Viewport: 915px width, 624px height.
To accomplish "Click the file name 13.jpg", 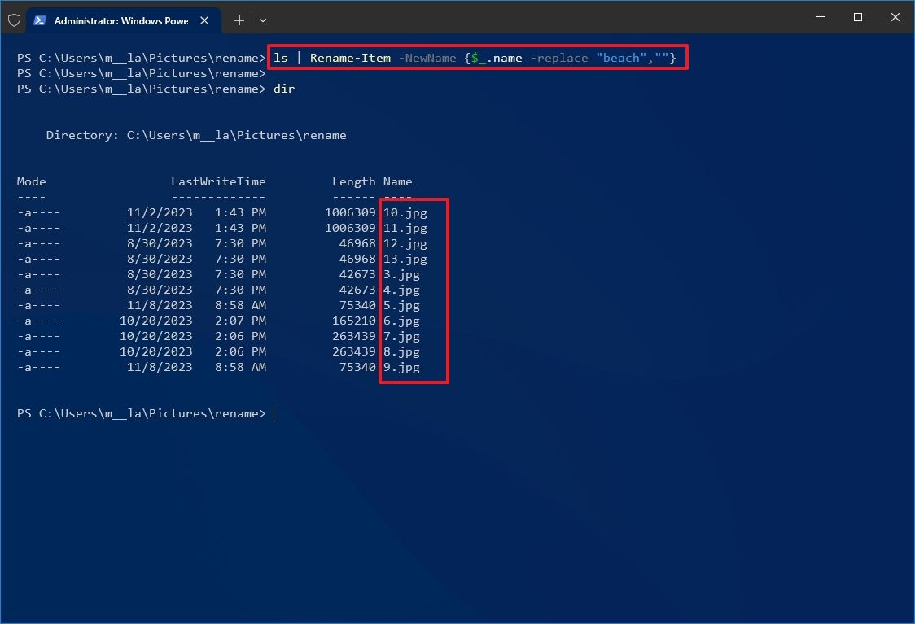I will tap(405, 259).
